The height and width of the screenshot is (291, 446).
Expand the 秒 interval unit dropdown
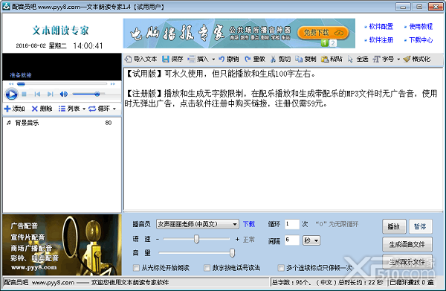click(x=316, y=240)
